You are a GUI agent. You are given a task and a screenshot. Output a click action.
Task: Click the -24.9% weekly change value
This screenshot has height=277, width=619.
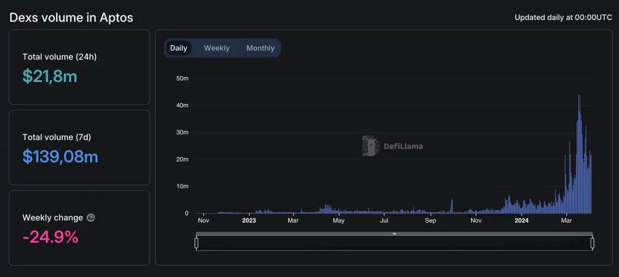point(50,237)
